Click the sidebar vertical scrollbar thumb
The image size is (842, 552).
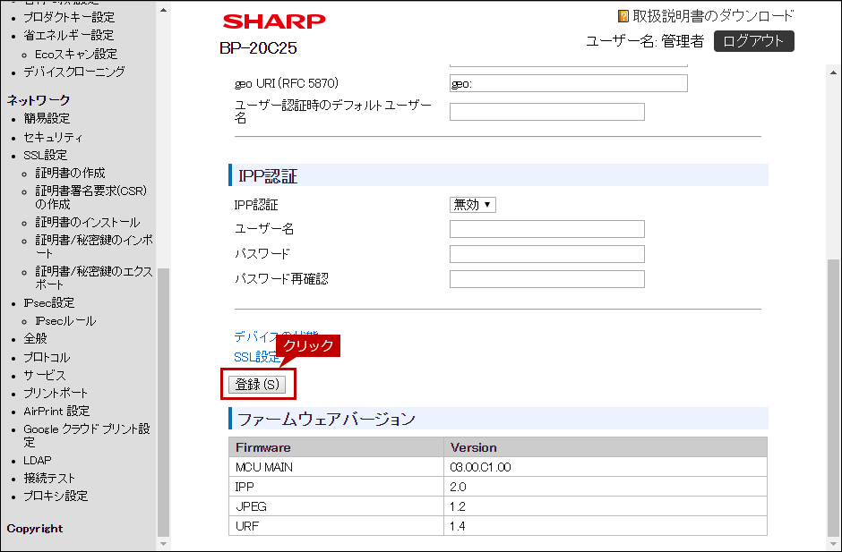pos(163,403)
